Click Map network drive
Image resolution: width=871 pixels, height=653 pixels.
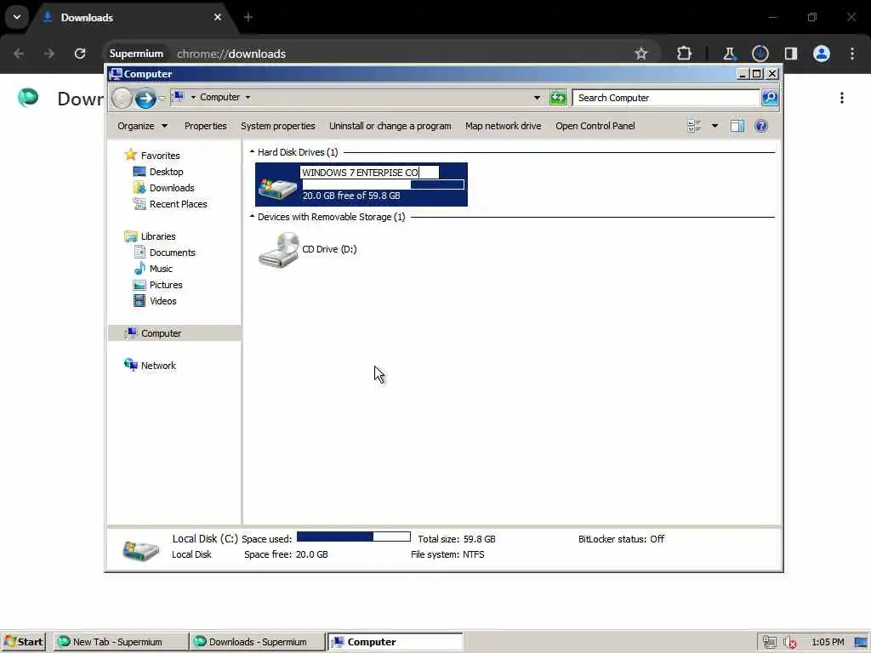(x=504, y=126)
